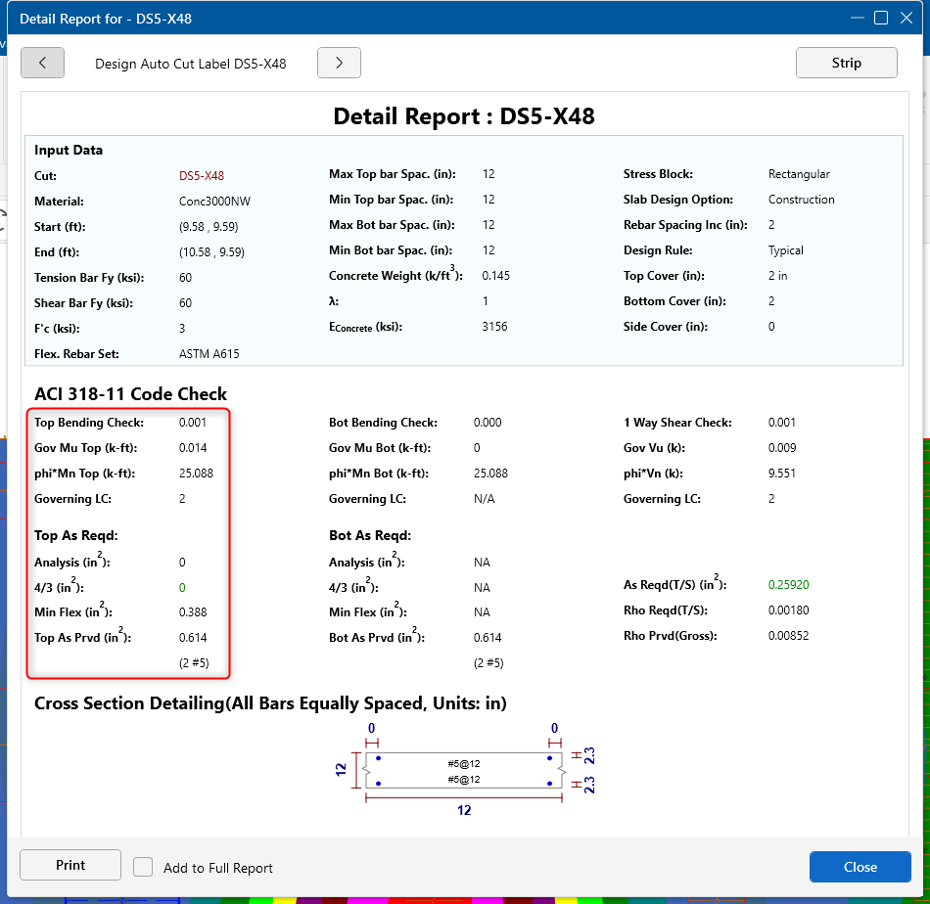
Task: Enable the Add to Full Report checkbox
Action: click(x=143, y=868)
